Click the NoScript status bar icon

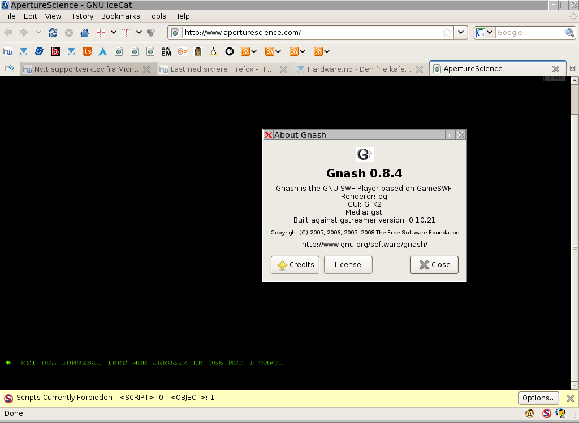point(547,413)
